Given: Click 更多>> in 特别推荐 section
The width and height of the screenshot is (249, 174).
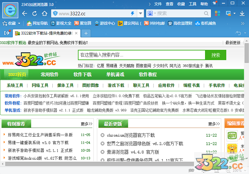Looking at the screenshot, I should pyautogui.click(x=86, y=124).
